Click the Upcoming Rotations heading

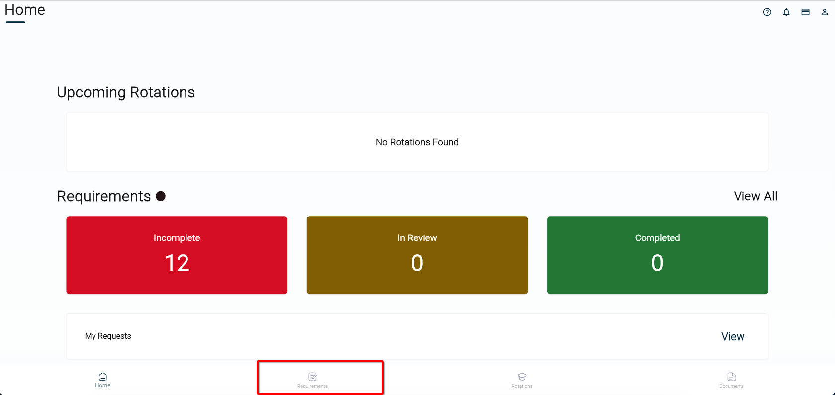tap(126, 92)
